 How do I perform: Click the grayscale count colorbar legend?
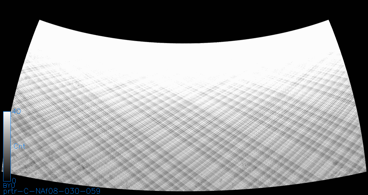click(x=7, y=146)
